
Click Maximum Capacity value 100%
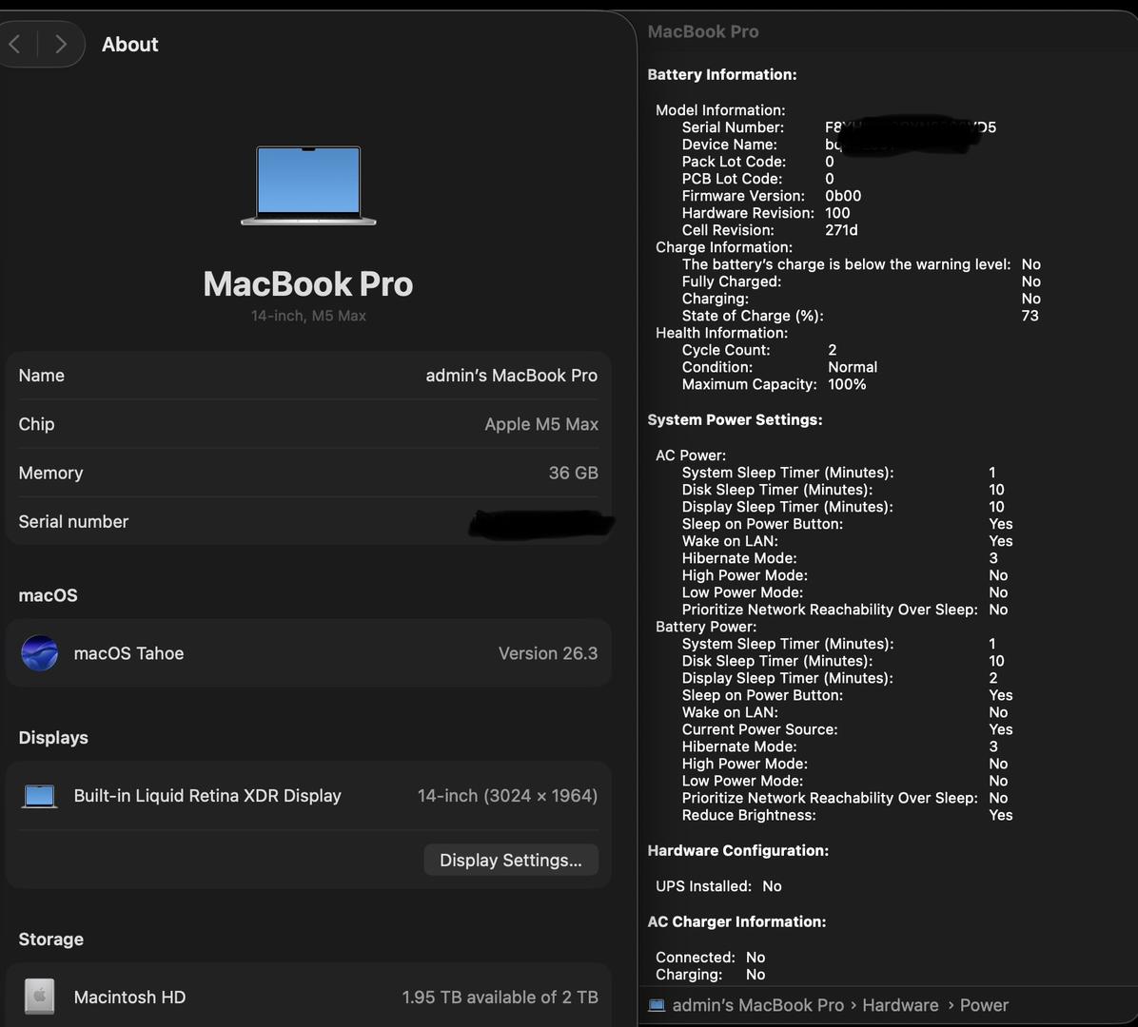click(x=847, y=384)
